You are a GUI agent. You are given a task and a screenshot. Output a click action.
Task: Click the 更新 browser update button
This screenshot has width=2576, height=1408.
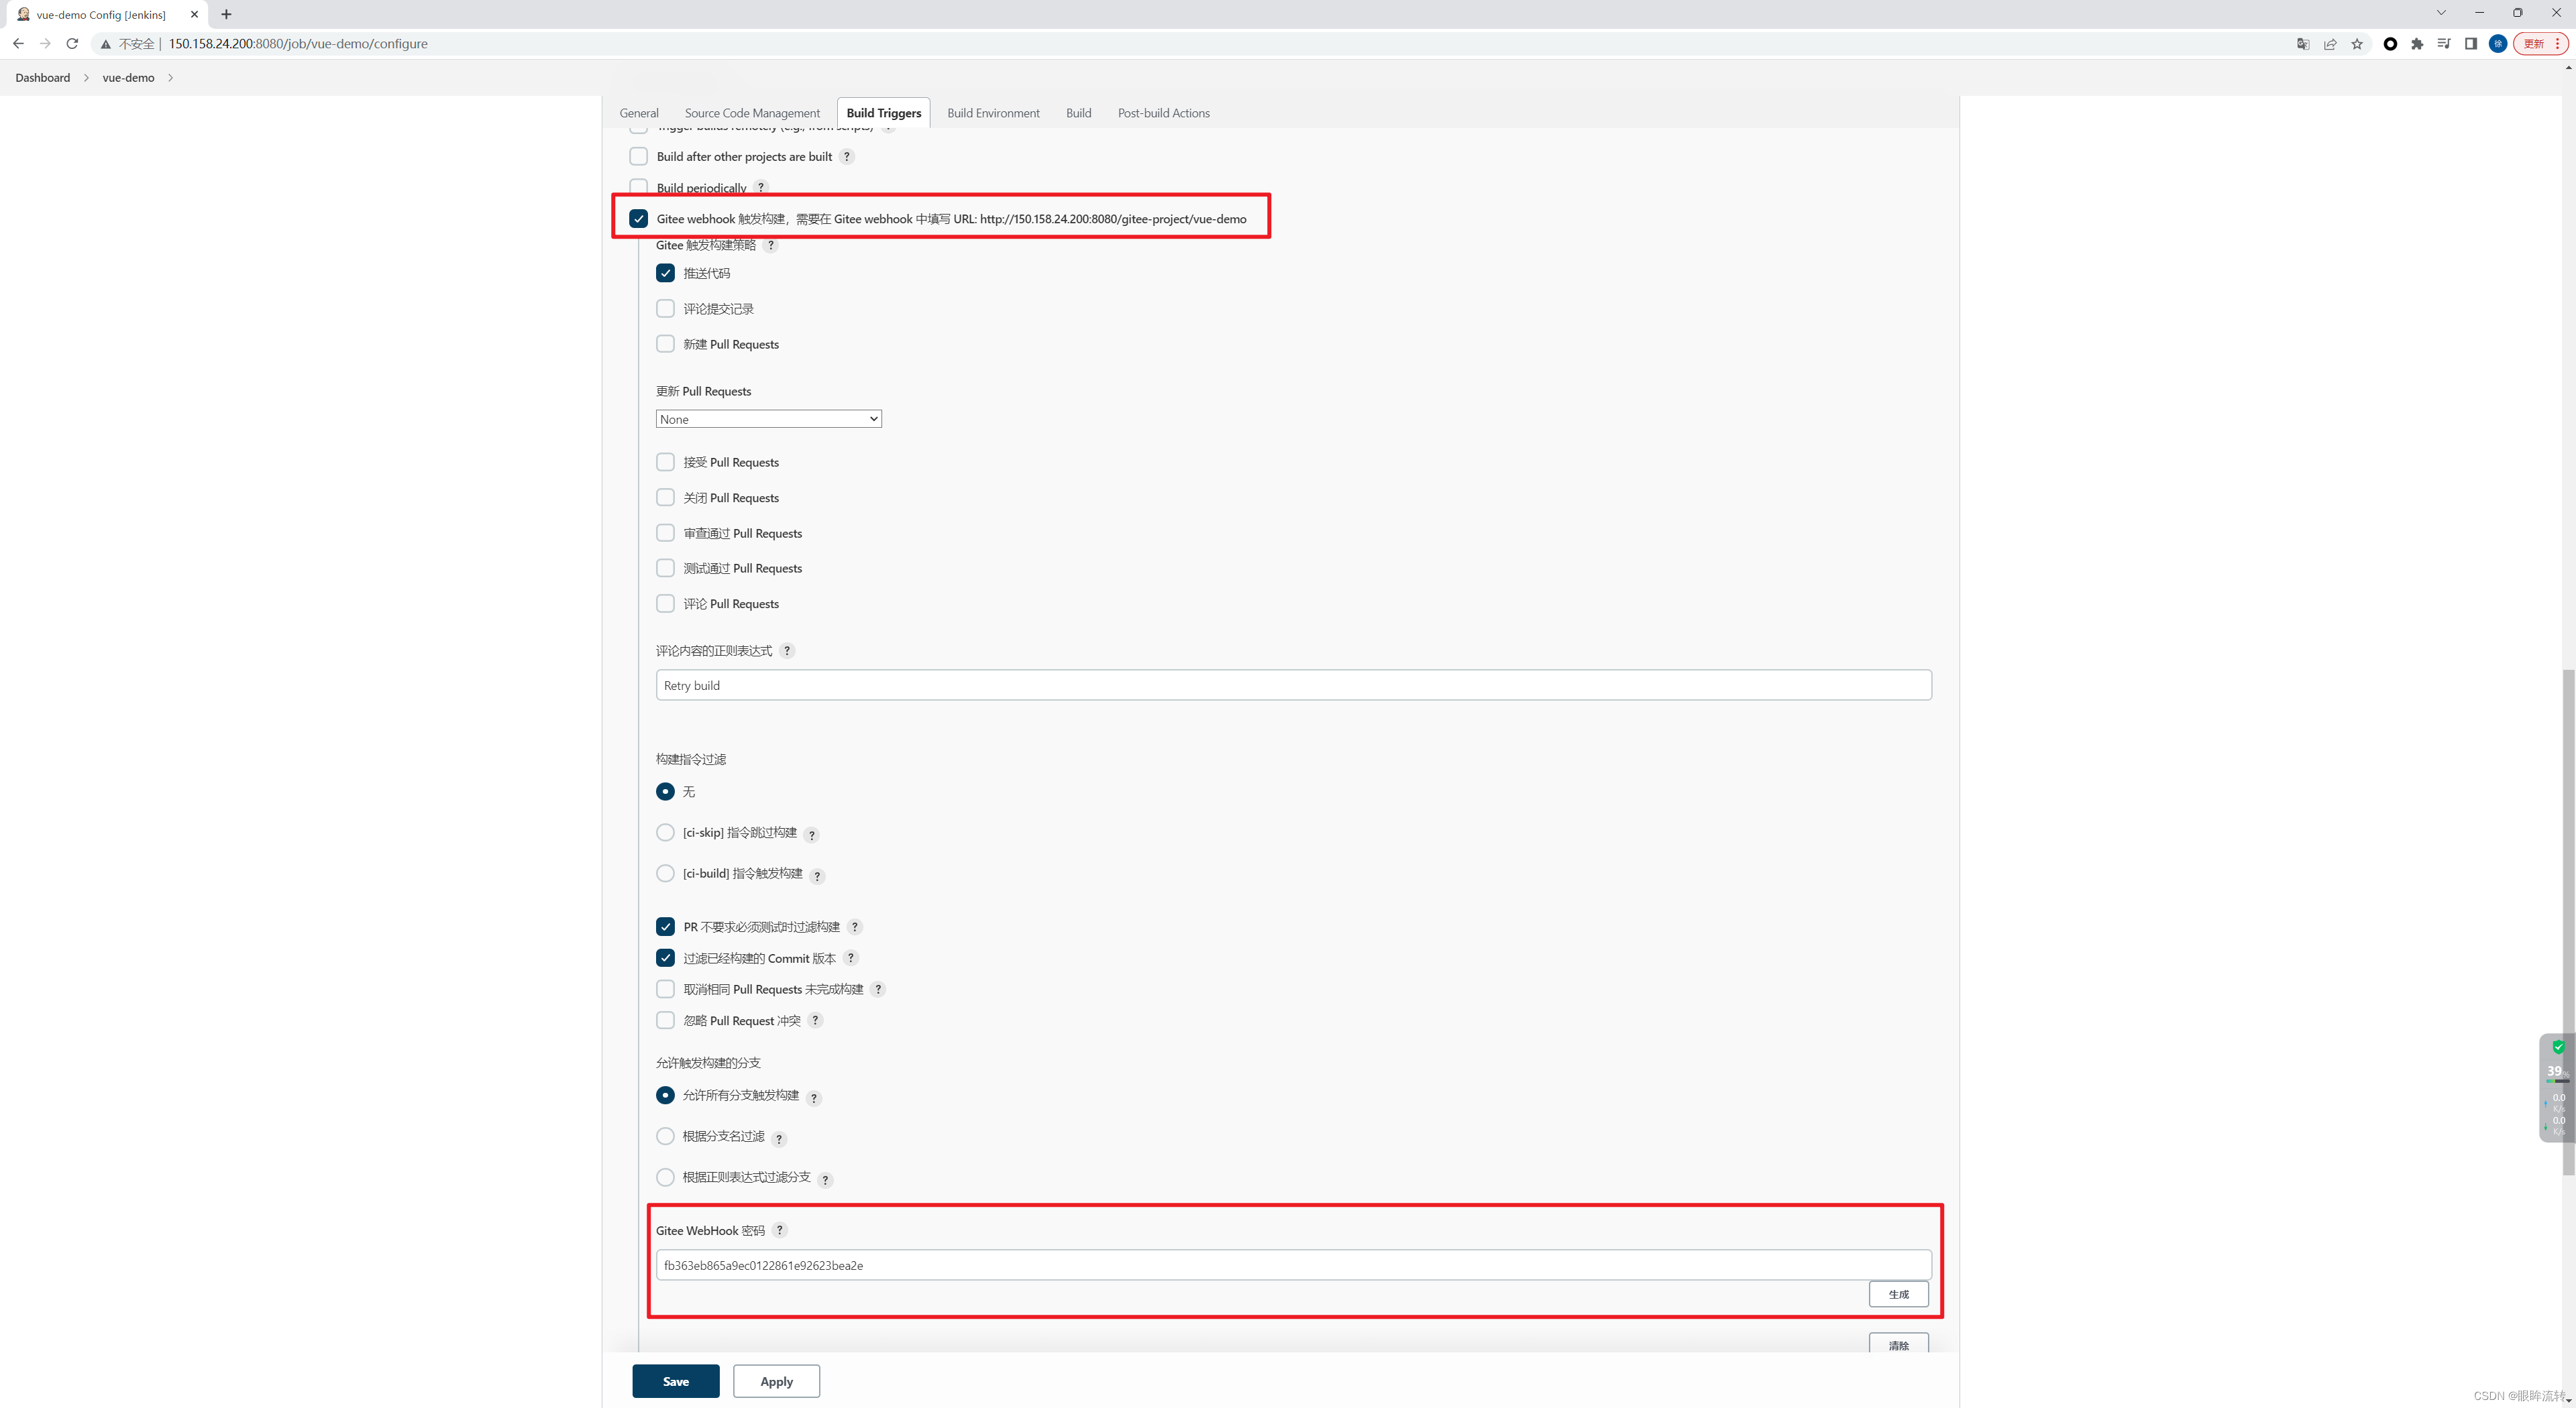point(2533,44)
